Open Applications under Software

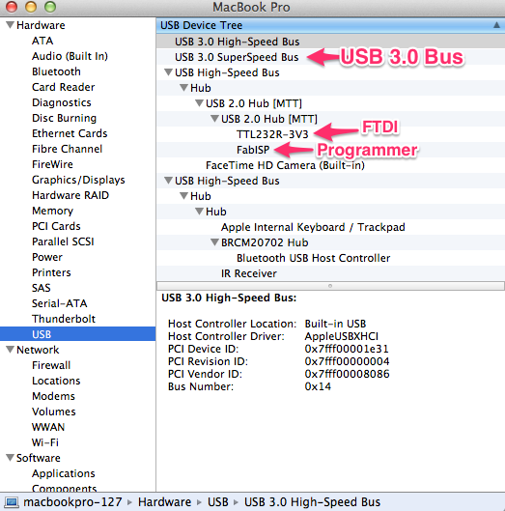(x=64, y=473)
